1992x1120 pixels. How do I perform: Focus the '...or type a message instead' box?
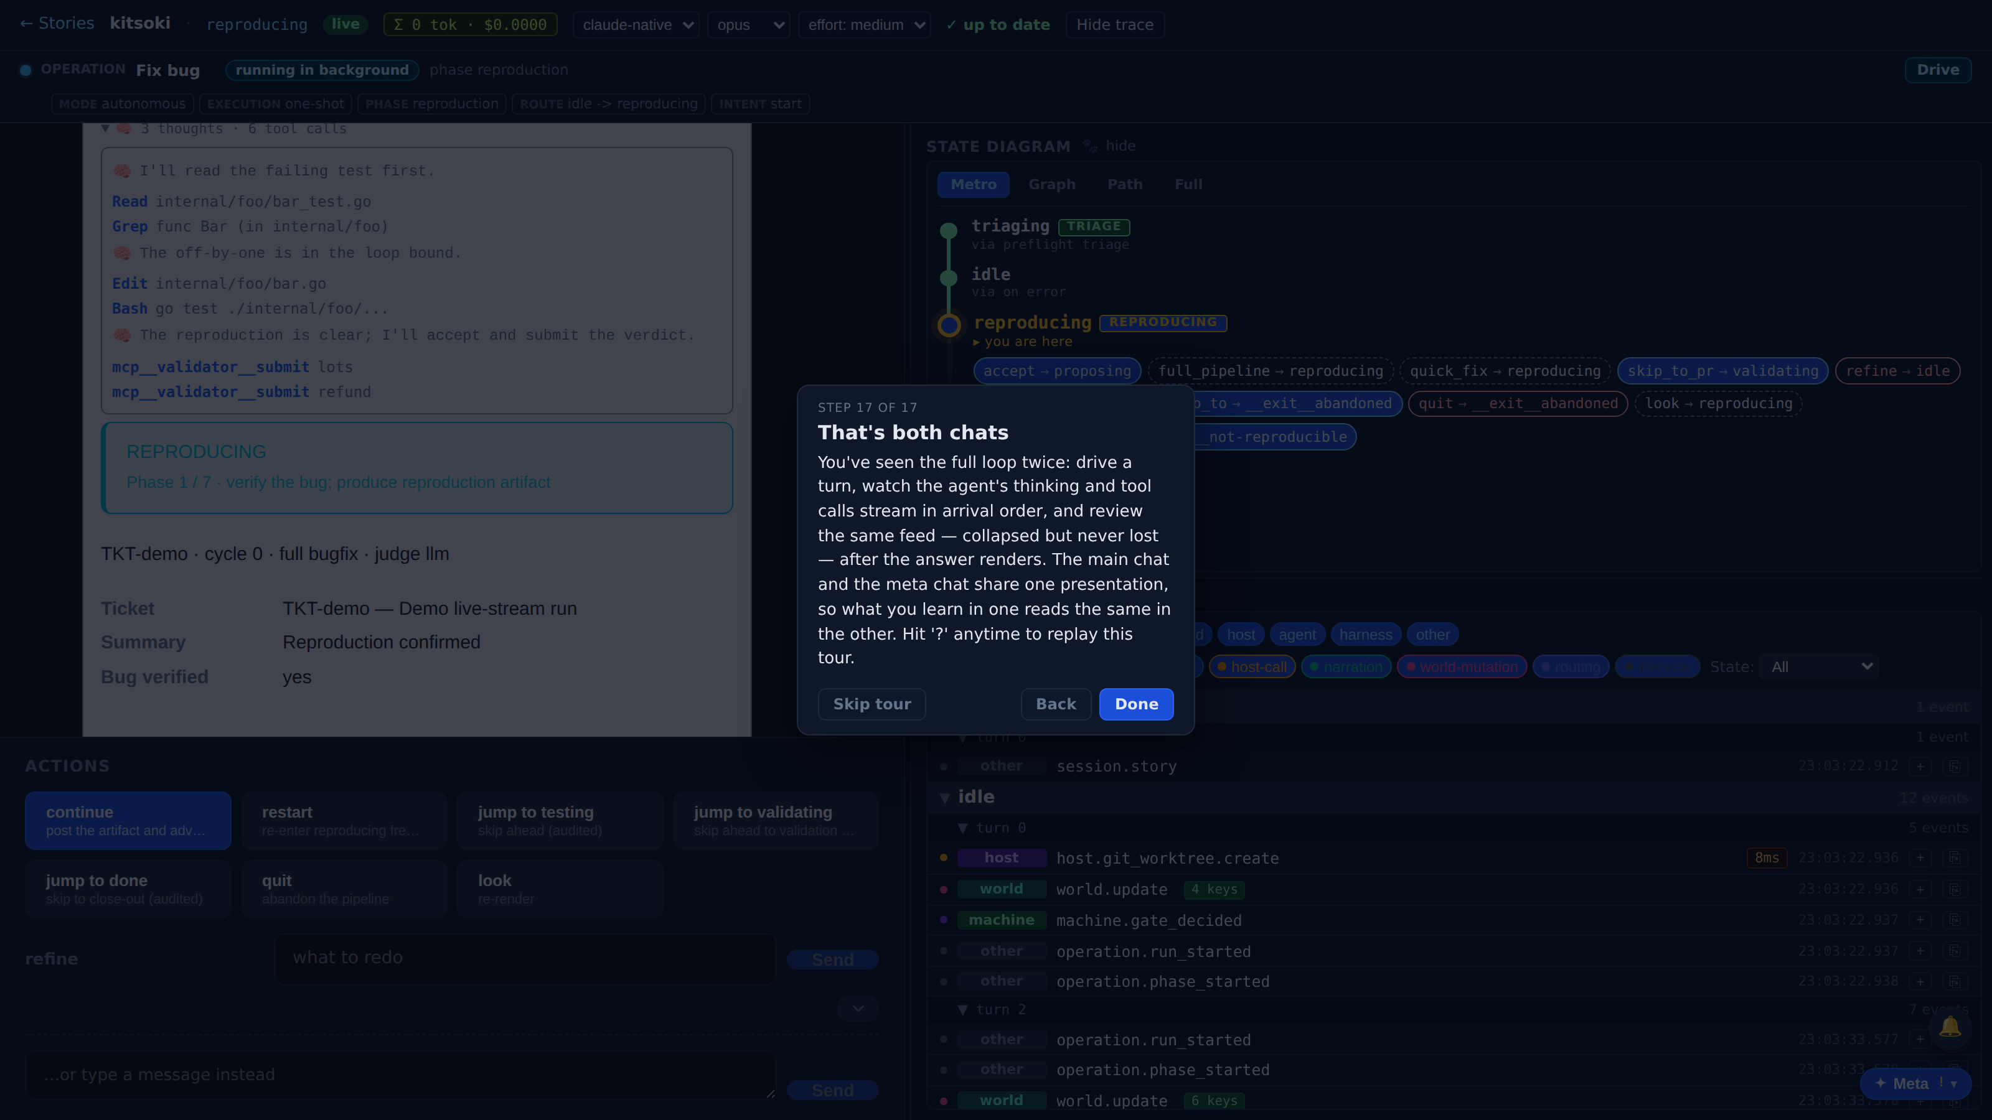(400, 1075)
